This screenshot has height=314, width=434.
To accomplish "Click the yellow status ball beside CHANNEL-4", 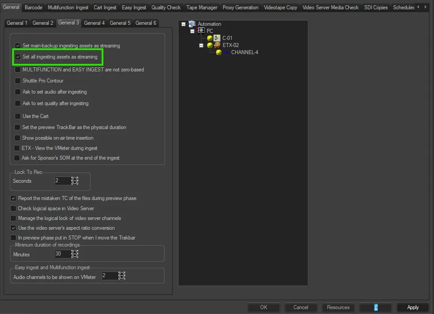I will 219,52.
